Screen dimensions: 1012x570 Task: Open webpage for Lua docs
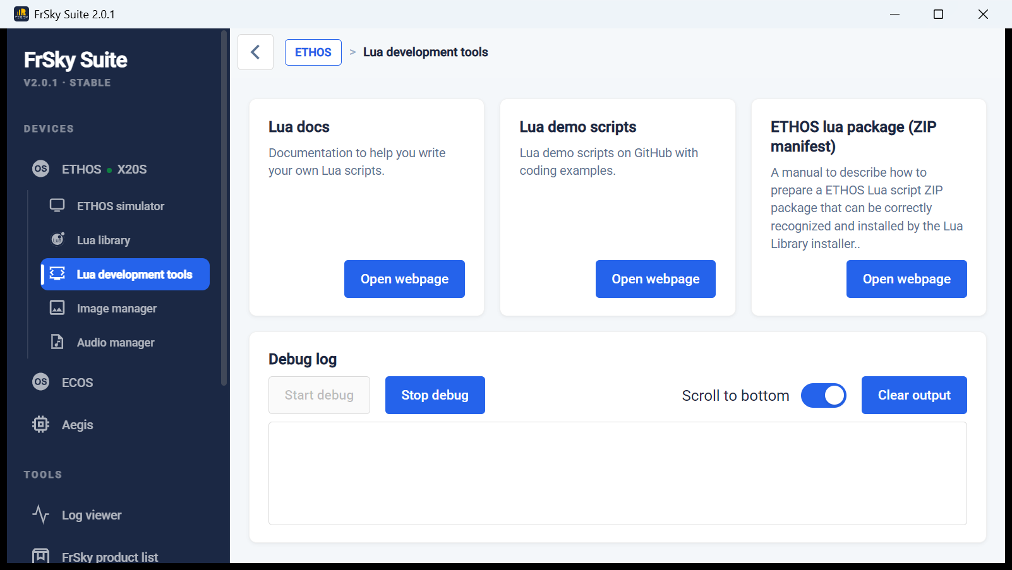coord(404,278)
